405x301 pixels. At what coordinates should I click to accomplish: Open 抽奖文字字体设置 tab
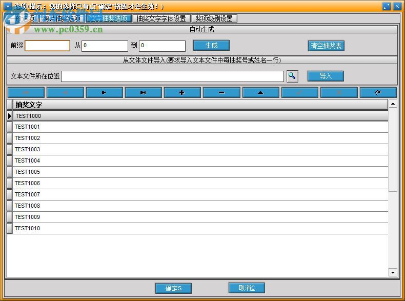(161, 18)
